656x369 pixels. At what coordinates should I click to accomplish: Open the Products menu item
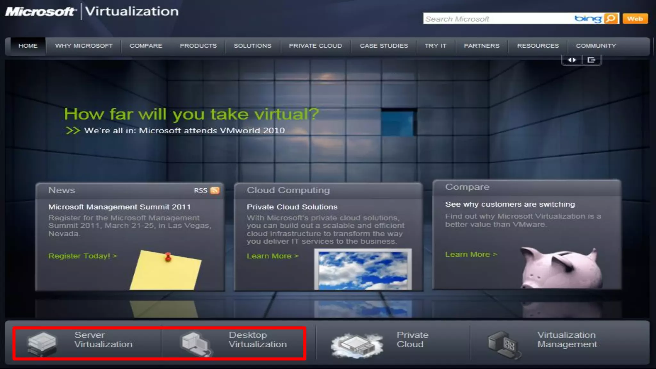(198, 46)
